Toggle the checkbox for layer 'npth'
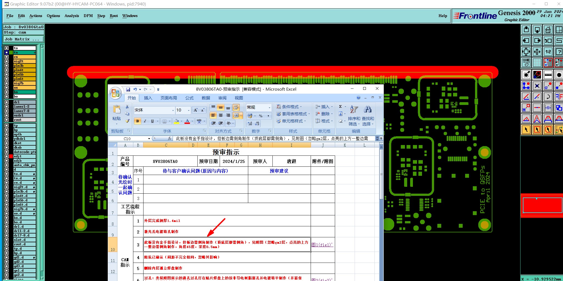563x281 pixels. pyautogui.click(x=7, y=134)
